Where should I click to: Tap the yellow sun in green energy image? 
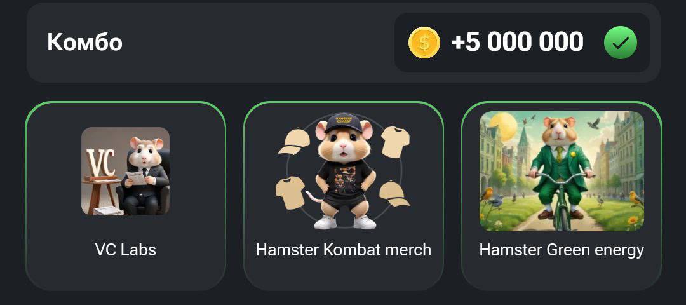click(503, 126)
